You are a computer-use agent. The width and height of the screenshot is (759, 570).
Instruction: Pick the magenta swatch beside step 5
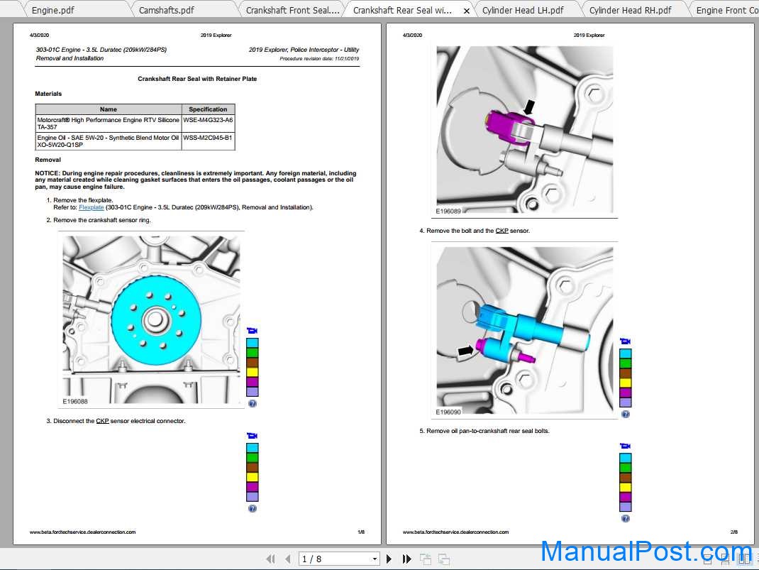(626, 498)
